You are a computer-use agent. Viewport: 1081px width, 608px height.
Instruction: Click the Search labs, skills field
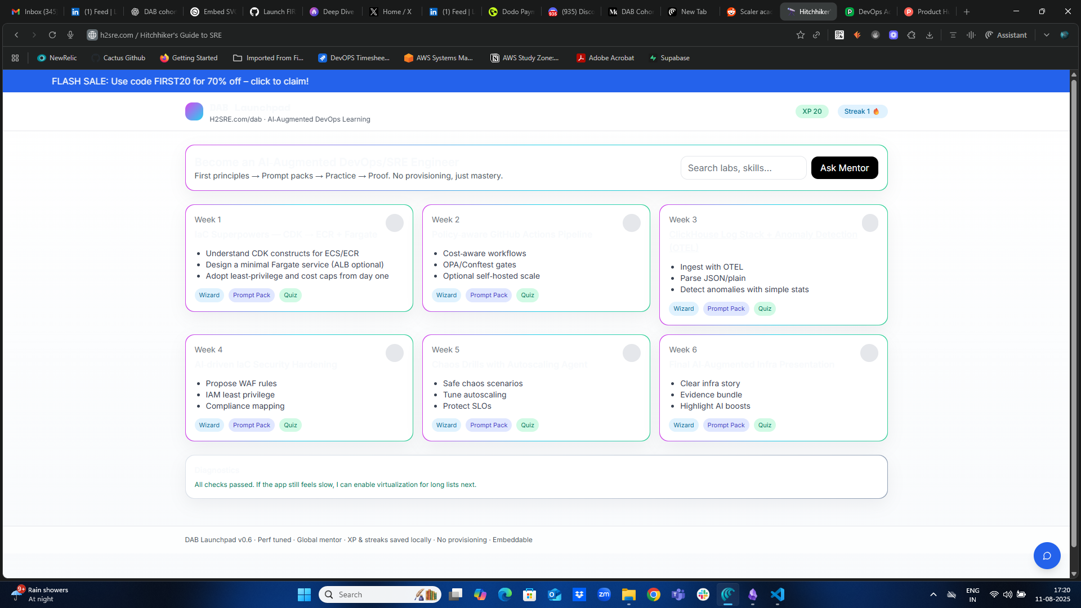[x=743, y=168]
